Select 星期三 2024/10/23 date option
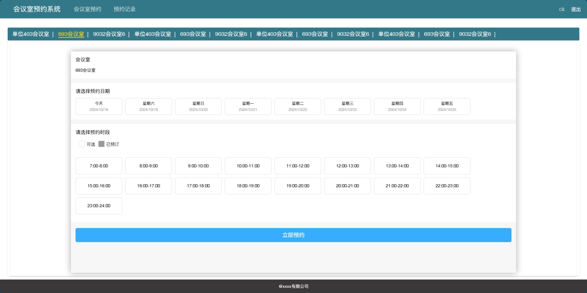The height and width of the screenshot is (293, 587). [x=347, y=107]
